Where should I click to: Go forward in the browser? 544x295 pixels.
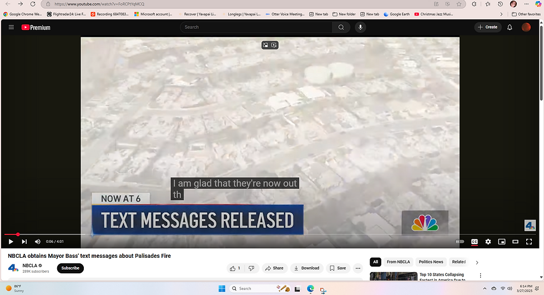(x=20, y=4)
